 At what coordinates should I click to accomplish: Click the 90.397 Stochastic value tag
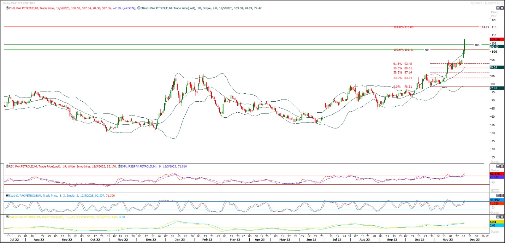[x=497, y=200]
